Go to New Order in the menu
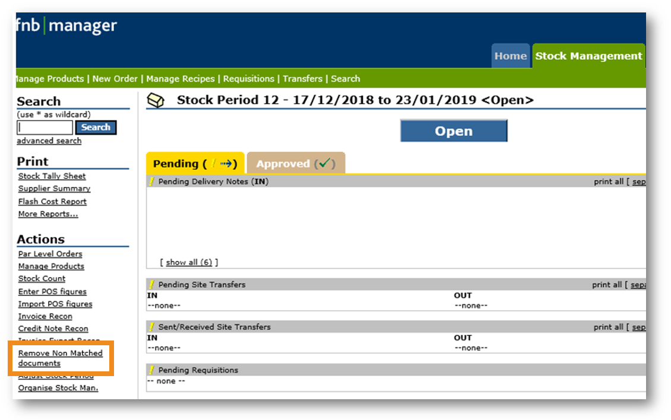This screenshot has height=420, width=671. pos(115,79)
